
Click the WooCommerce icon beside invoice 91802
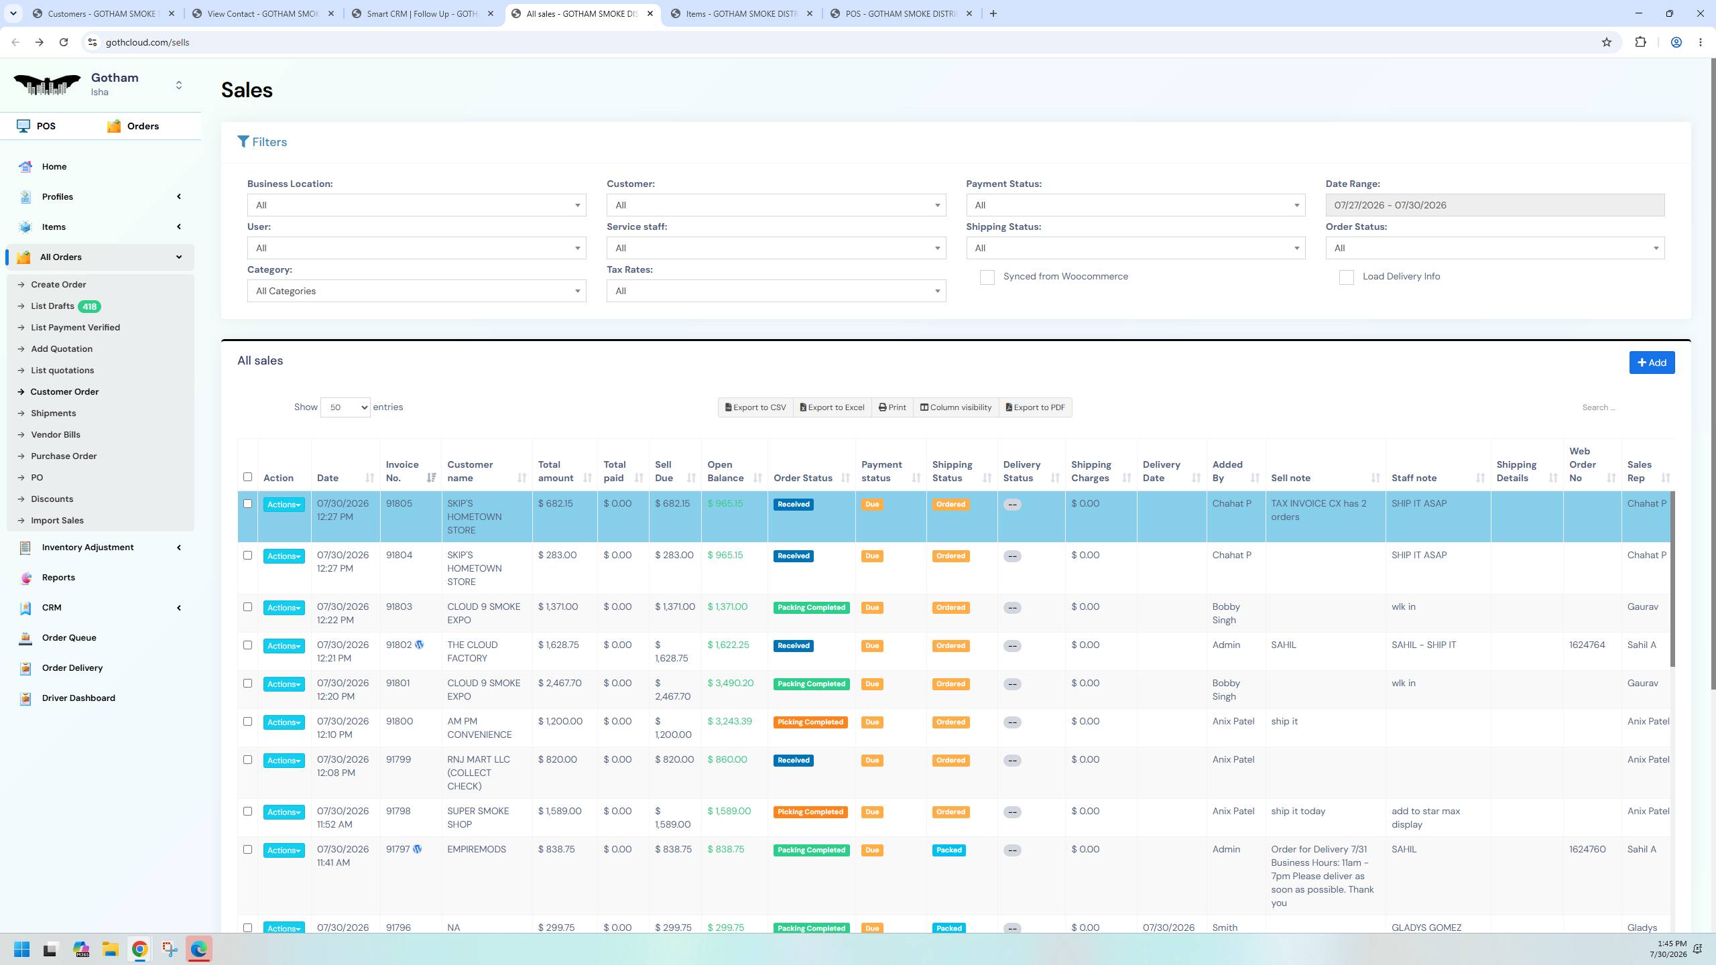419,645
